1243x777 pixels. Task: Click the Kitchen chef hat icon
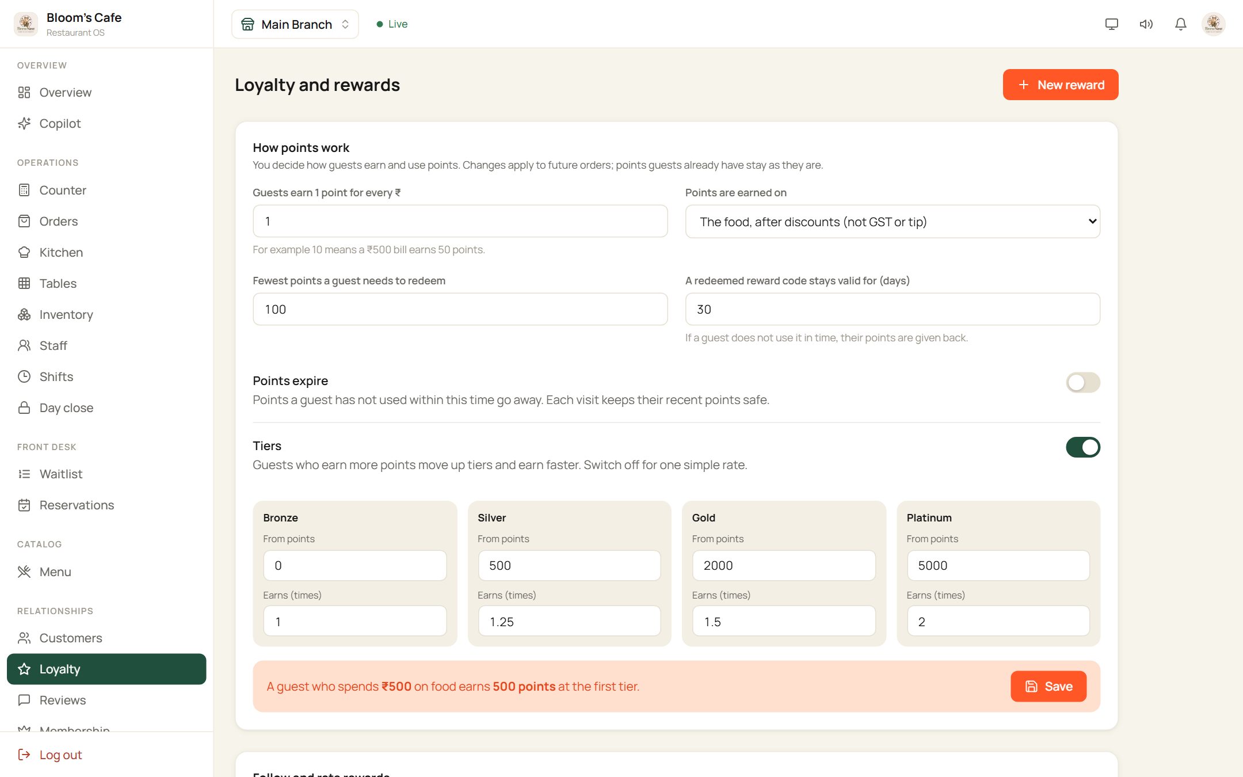pyautogui.click(x=24, y=253)
